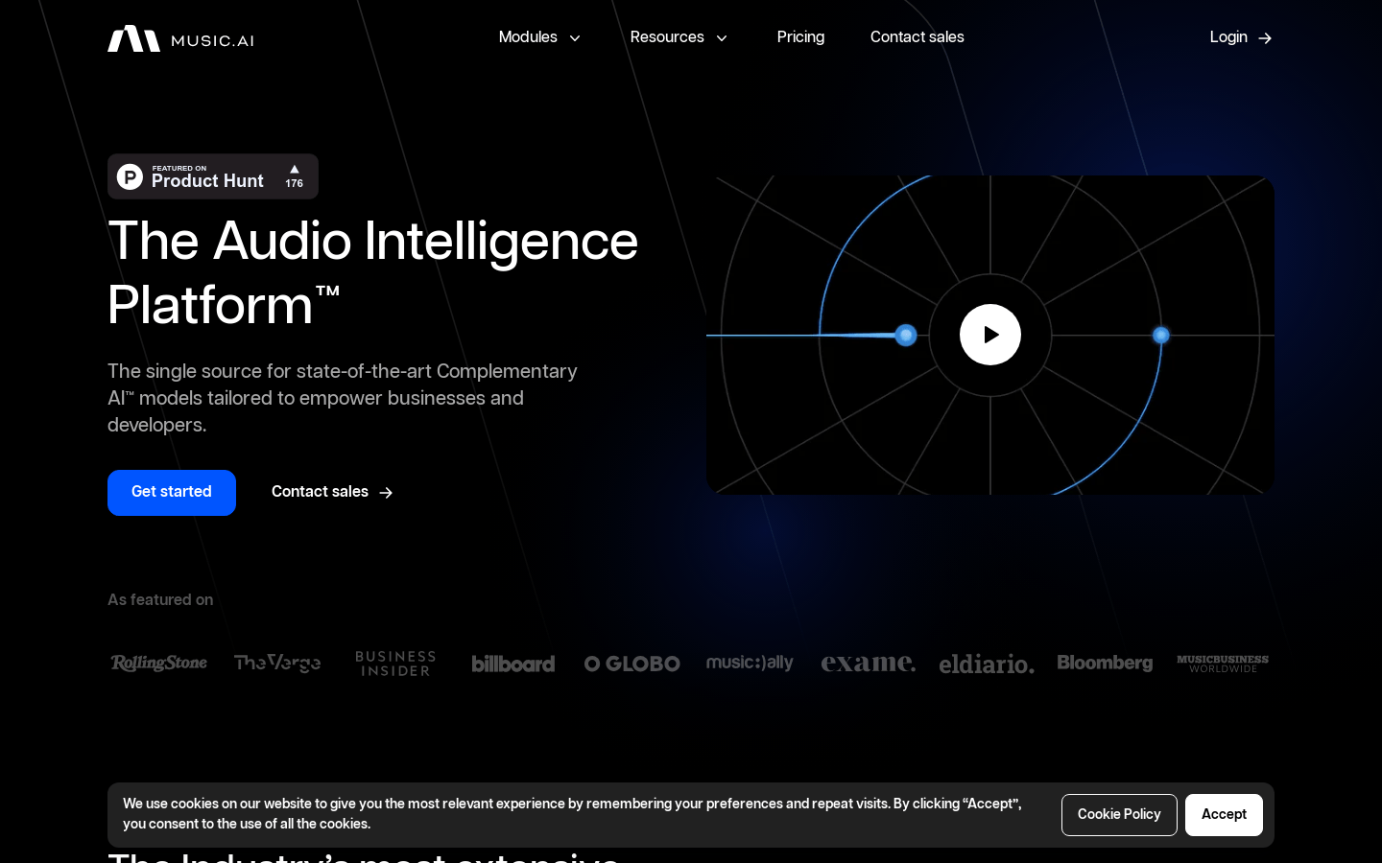Open the Cookie Policy
Screen dimensions: 1382x863
tap(1119, 814)
